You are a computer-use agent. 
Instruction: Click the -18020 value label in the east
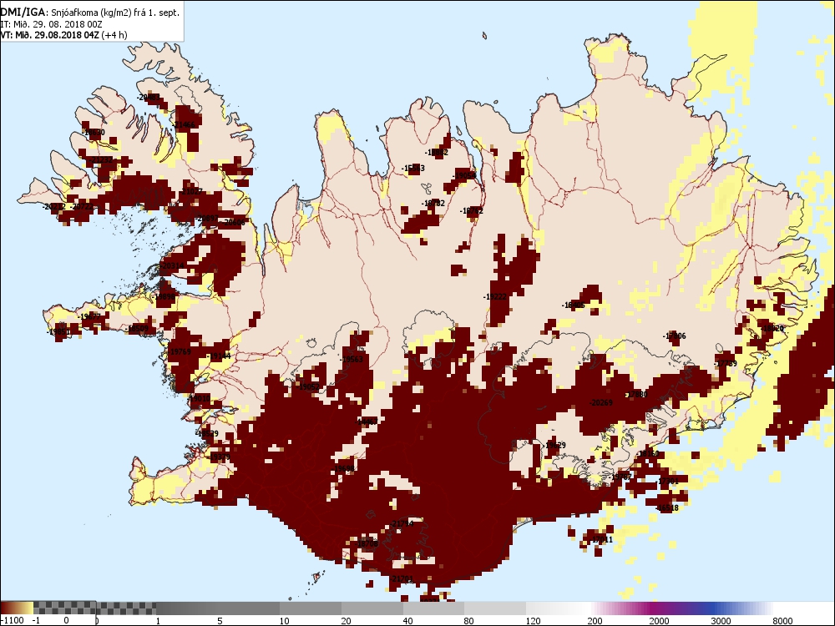click(772, 328)
